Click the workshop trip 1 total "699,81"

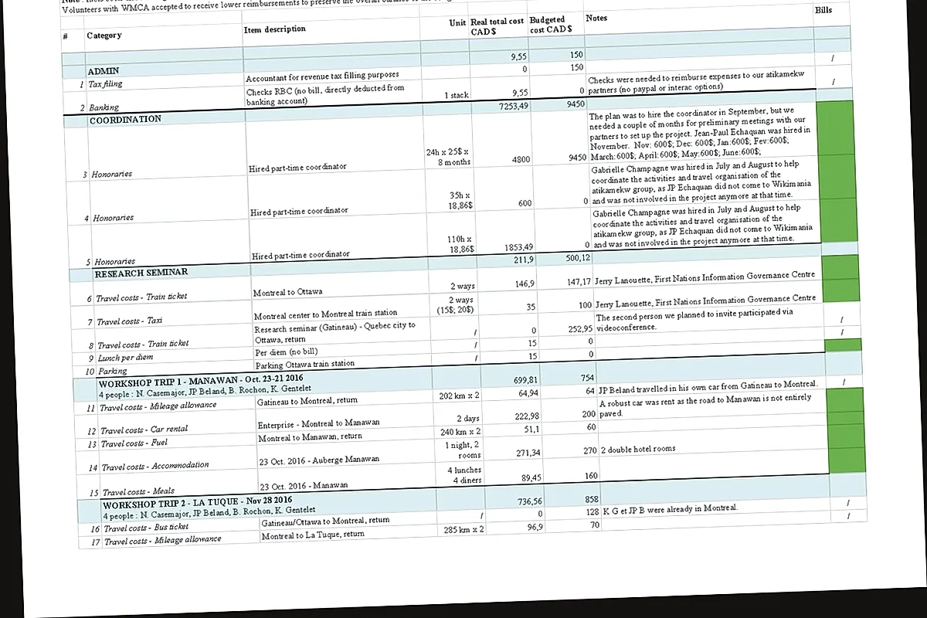[526, 380]
